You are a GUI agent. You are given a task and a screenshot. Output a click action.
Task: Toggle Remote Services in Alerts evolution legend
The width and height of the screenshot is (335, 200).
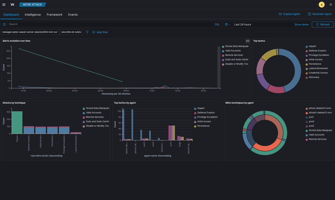232,55
